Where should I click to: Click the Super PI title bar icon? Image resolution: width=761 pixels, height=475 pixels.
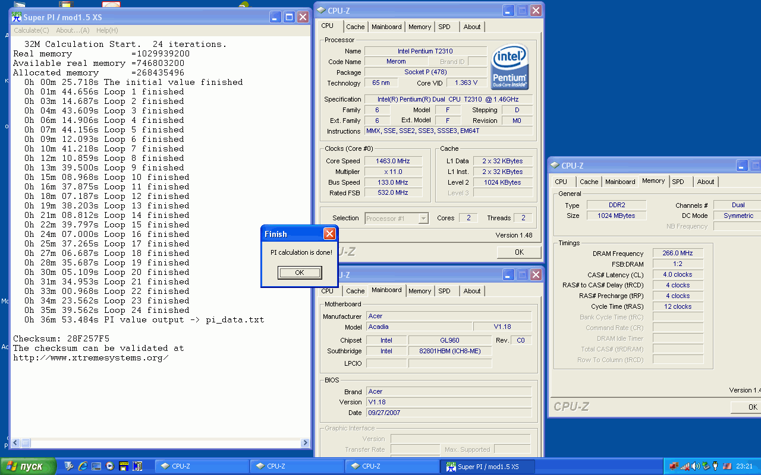coord(16,17)
